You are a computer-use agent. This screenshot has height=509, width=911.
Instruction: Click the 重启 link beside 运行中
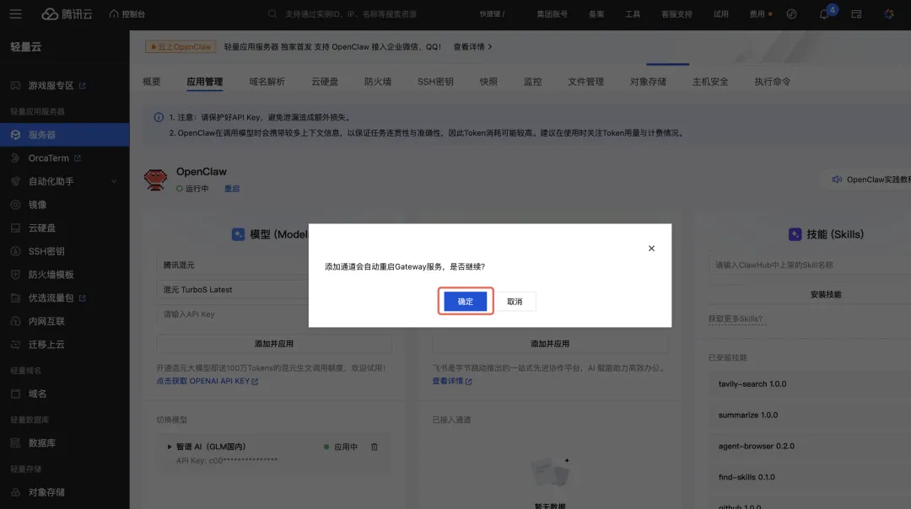click(232, 189)
